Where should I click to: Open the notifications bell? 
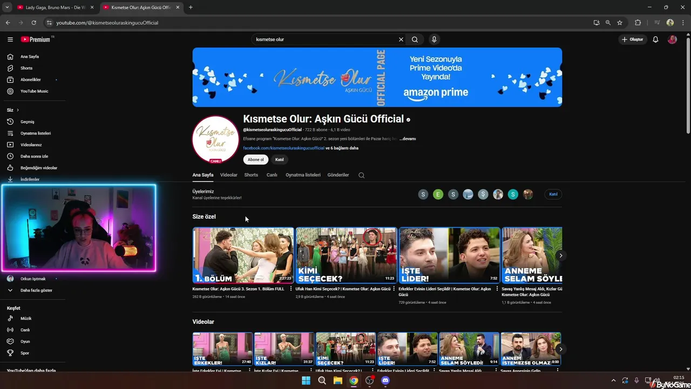point(655,39)
